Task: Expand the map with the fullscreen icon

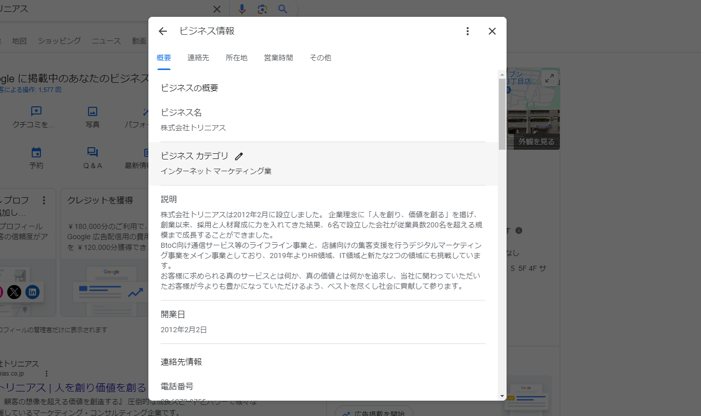Action: tap(550, 78)
